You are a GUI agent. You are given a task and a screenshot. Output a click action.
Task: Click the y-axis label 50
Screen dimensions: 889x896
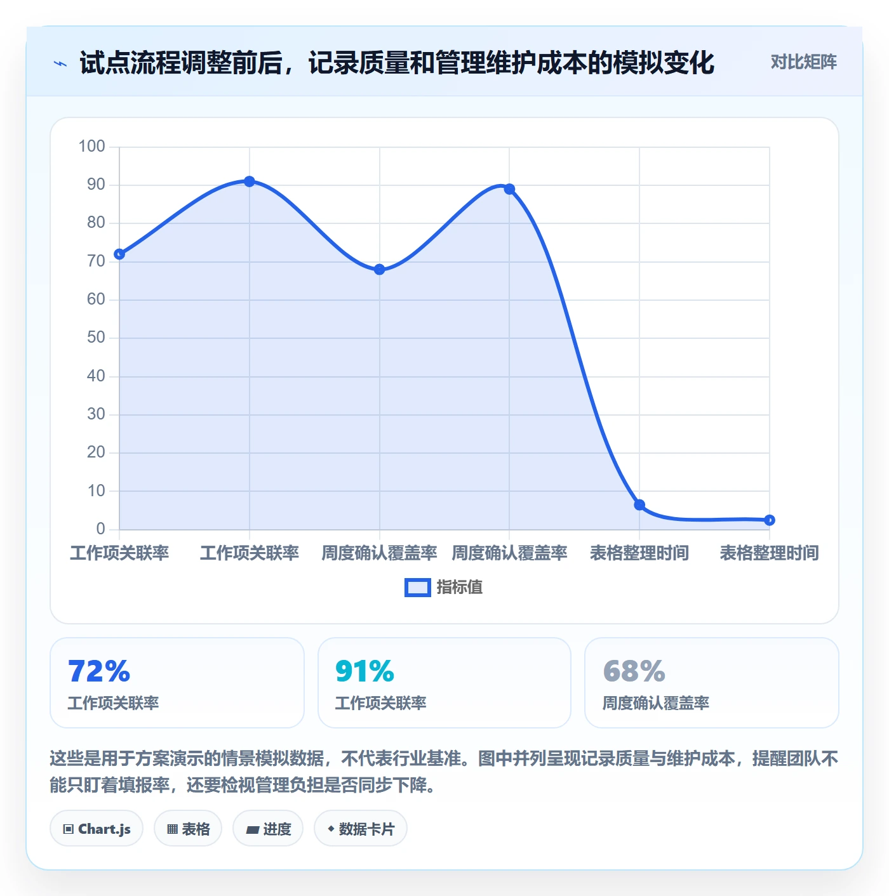click(x=96, y=338)
